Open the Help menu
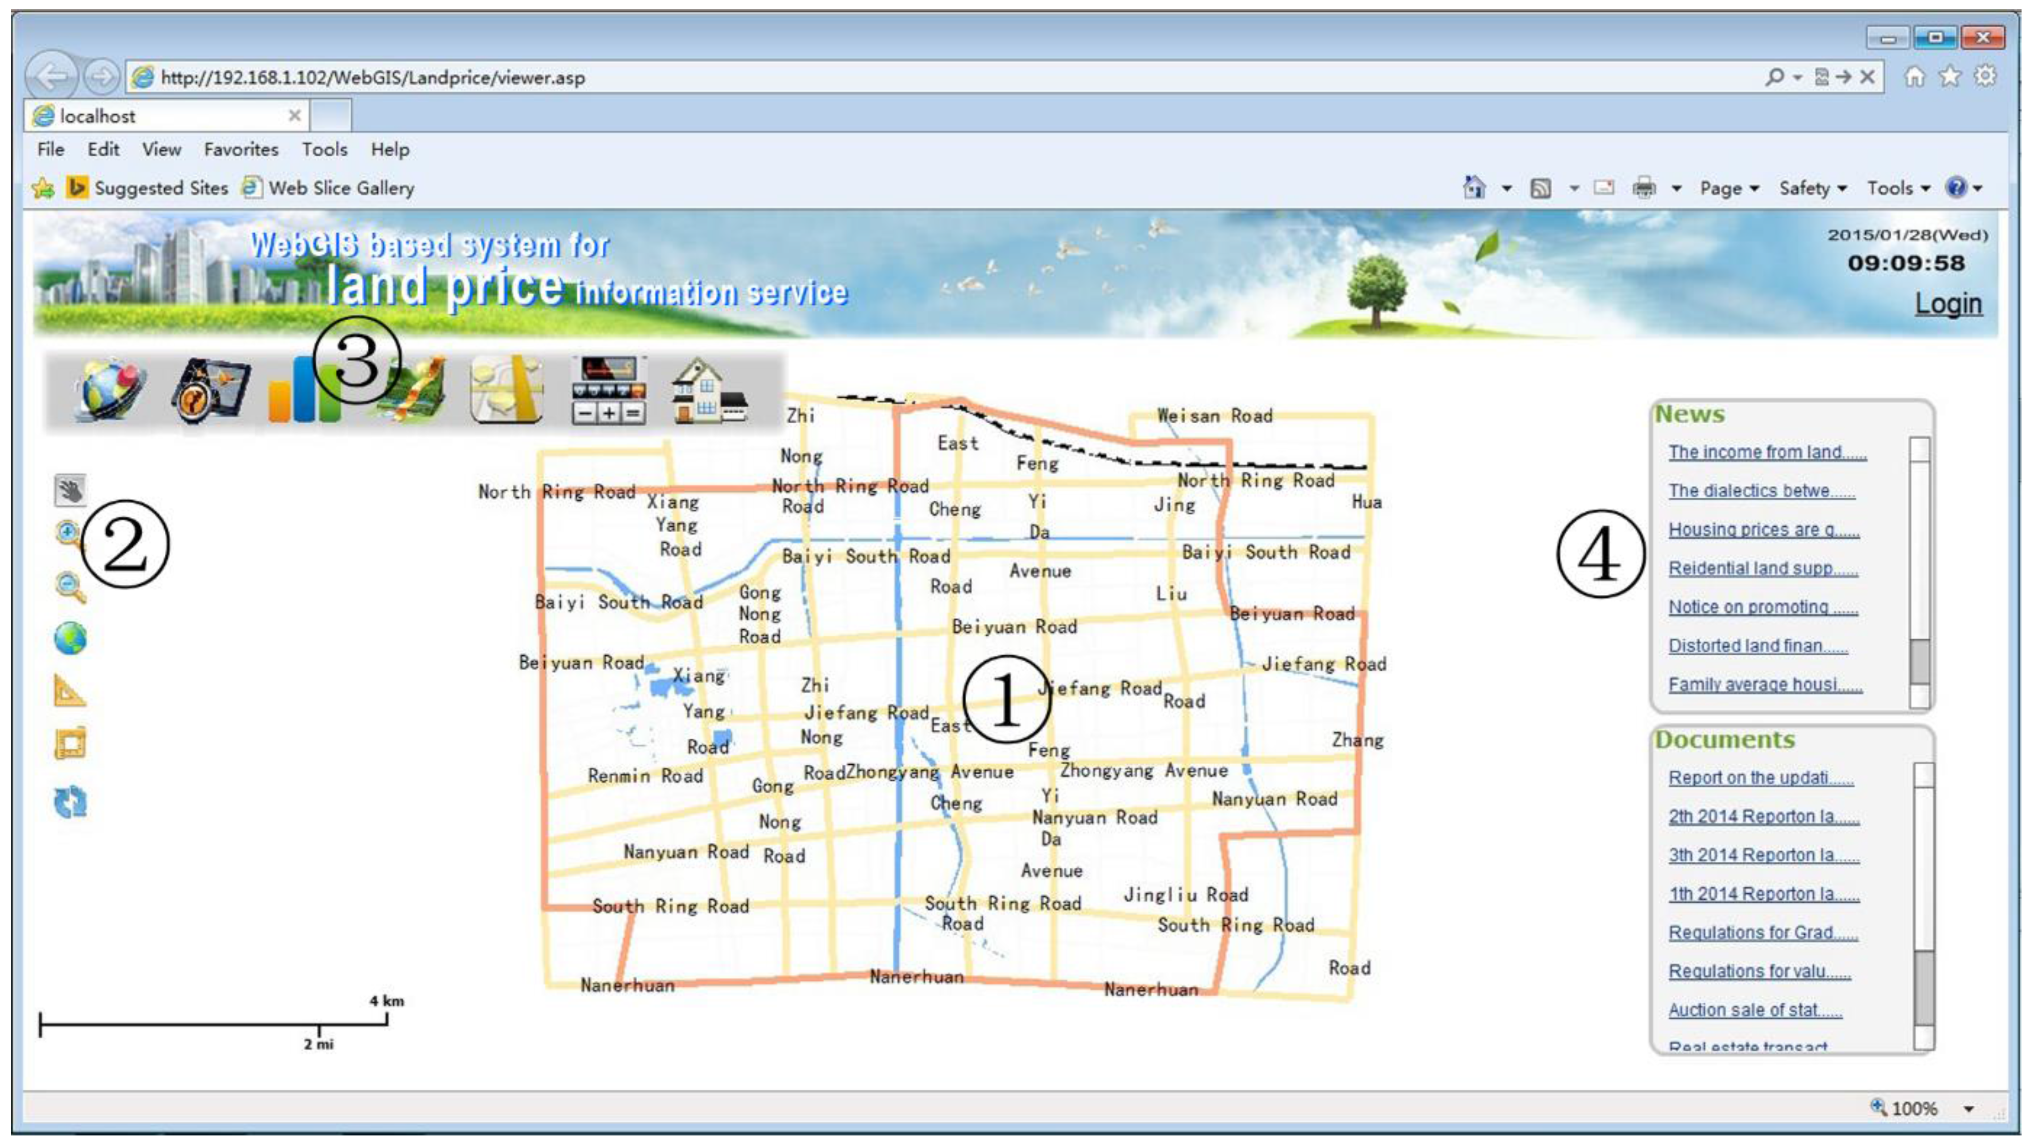Screen dimensions: 2029x1145 click(390, 149)
